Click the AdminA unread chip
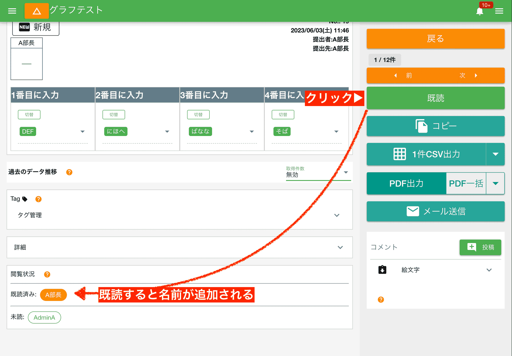The width and height of the screenshot is (512, 356). [44, 317]
